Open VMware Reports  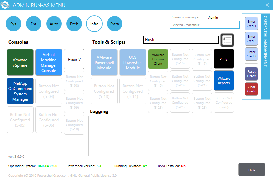224,81
